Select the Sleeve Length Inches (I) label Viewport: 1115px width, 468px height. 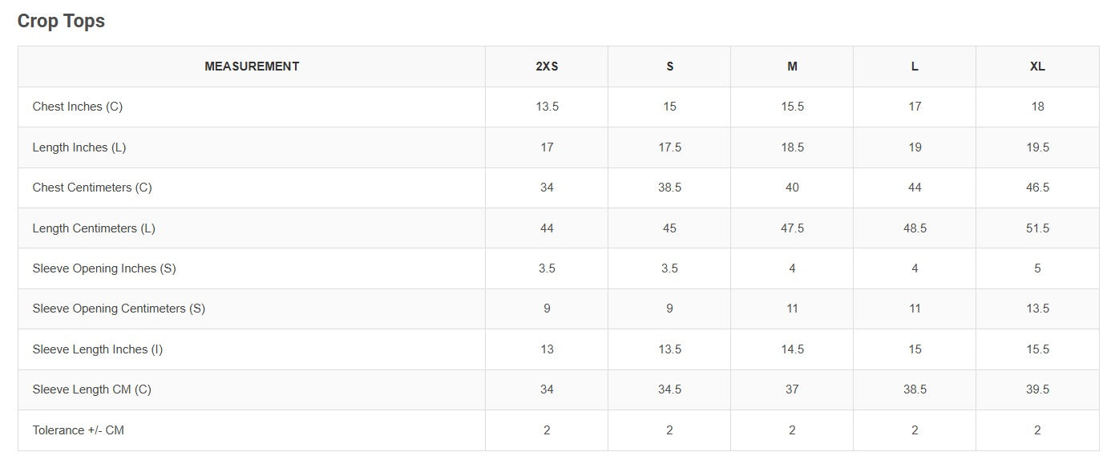click(98, 349)
